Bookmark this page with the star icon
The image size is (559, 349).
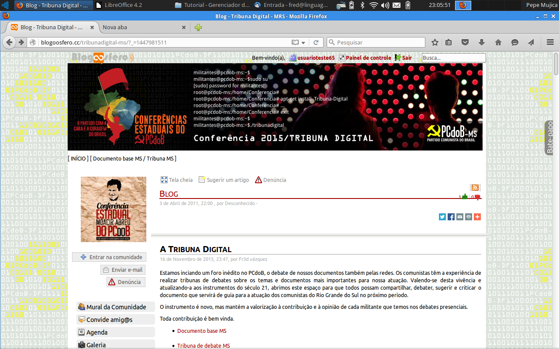click(x=435, y=42)
